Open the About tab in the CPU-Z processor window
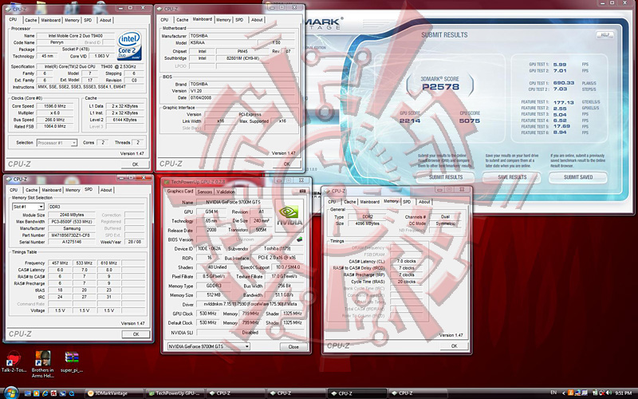 point(105,20)
